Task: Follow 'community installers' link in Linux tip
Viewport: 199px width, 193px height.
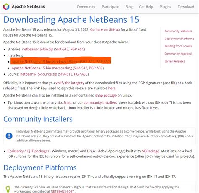Action: click(100, 102)
